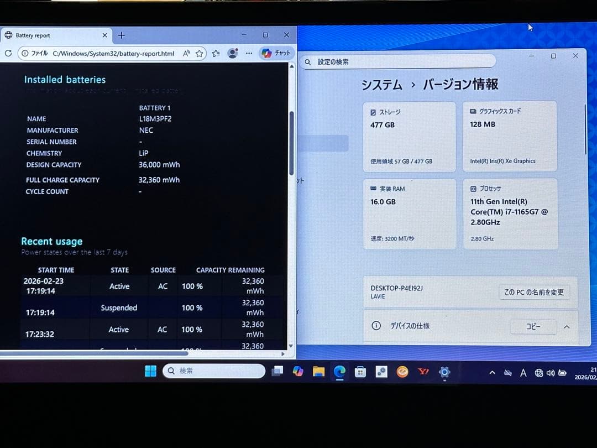Click the horizontal scrollbar in Edge
The image size is (597, 448).
[x=94, y=353]
